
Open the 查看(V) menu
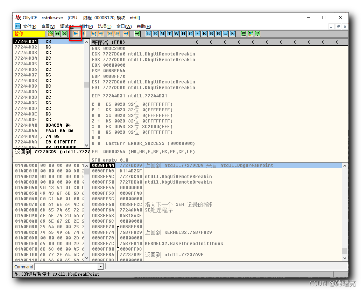coord(48,27)
